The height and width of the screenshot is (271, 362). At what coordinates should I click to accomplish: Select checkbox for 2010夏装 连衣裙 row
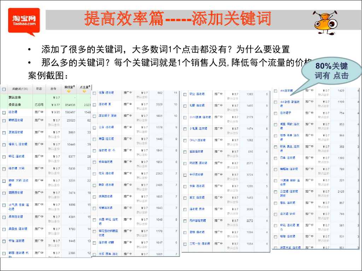pos(185,117)
